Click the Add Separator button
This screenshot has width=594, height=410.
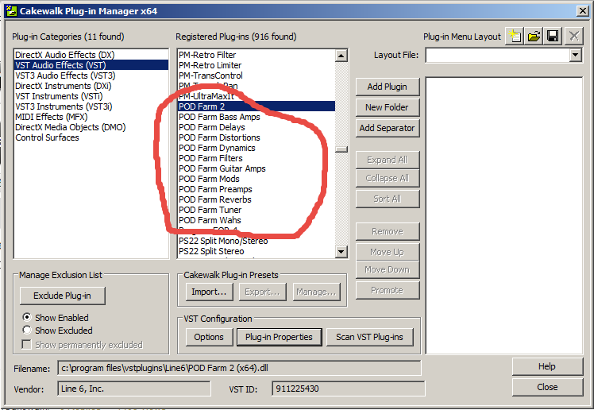pos(387,128)
